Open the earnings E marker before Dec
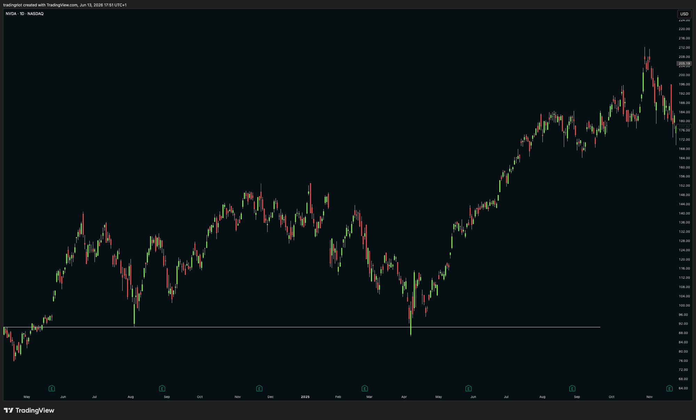 (259, 388)
